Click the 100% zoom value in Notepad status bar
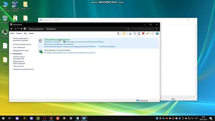Screen dimensions: 215x121 (x=173, y=99)
